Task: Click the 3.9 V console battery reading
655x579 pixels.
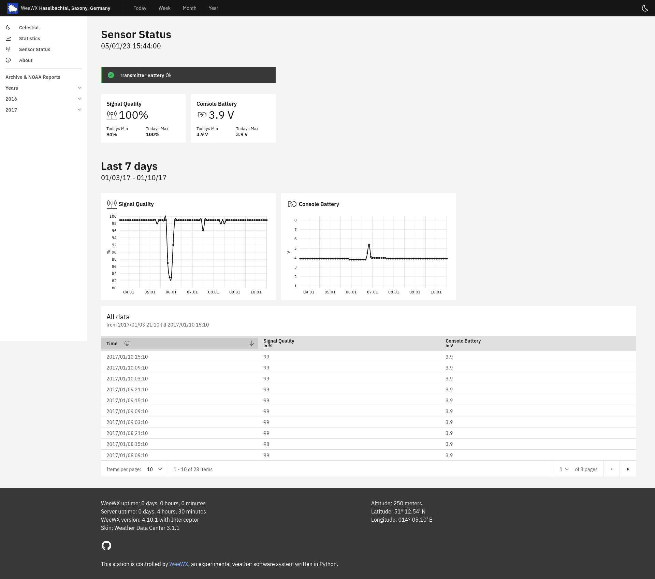Action: 221,115
